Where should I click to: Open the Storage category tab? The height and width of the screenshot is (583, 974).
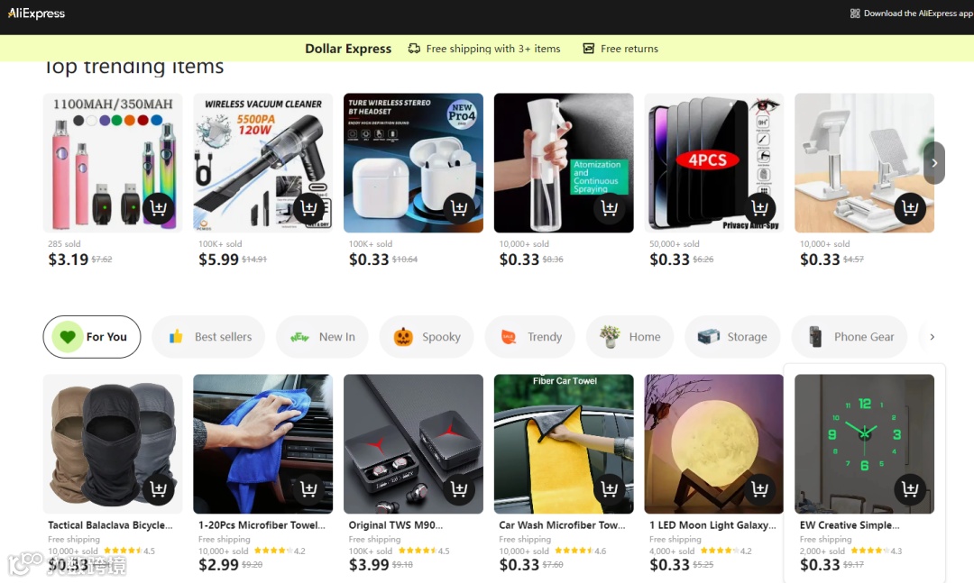pos(732,336)
